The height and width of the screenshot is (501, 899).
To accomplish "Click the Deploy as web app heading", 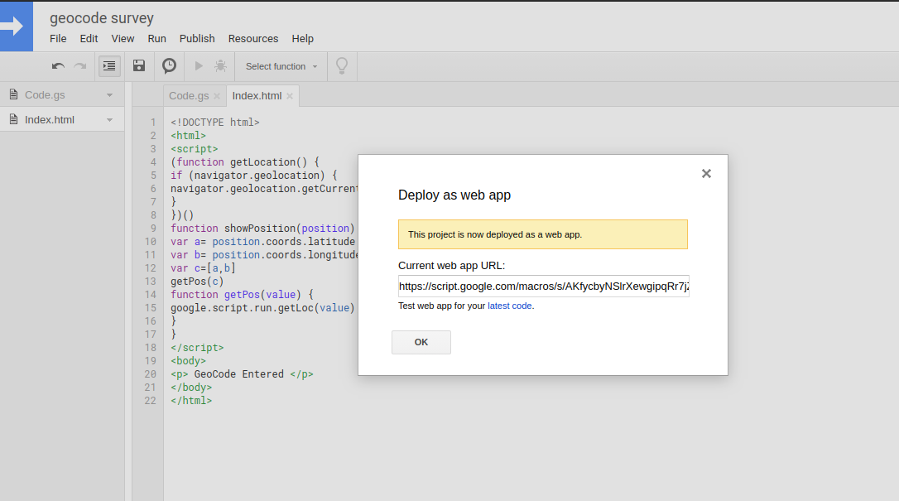I will [x=454, y=195].
